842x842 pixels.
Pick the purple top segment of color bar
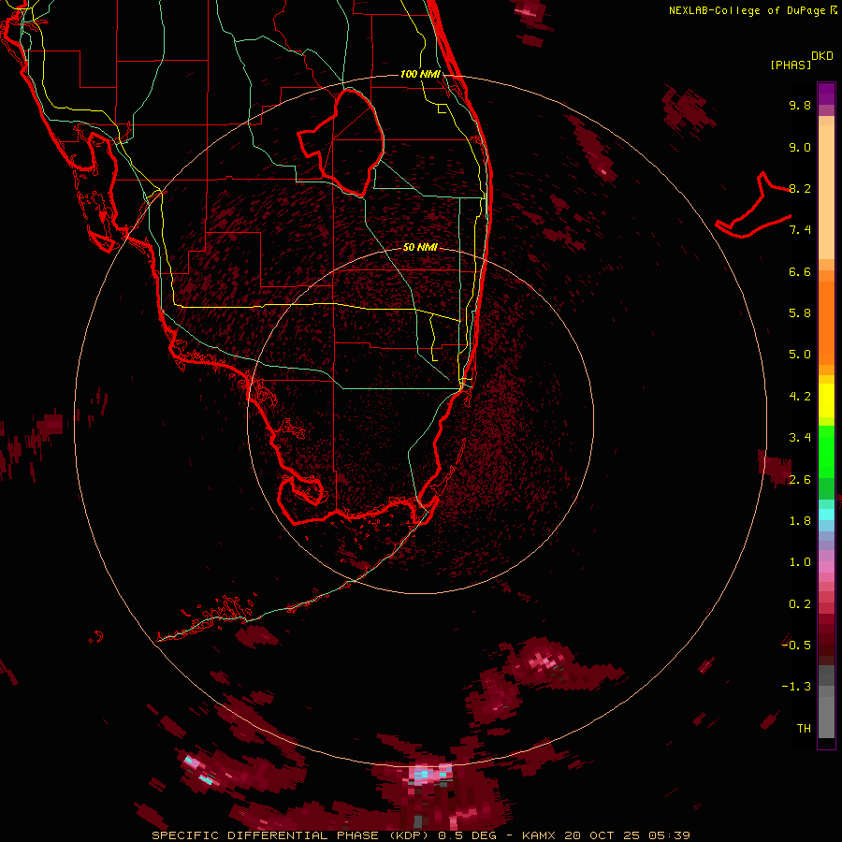pos(826,94)
